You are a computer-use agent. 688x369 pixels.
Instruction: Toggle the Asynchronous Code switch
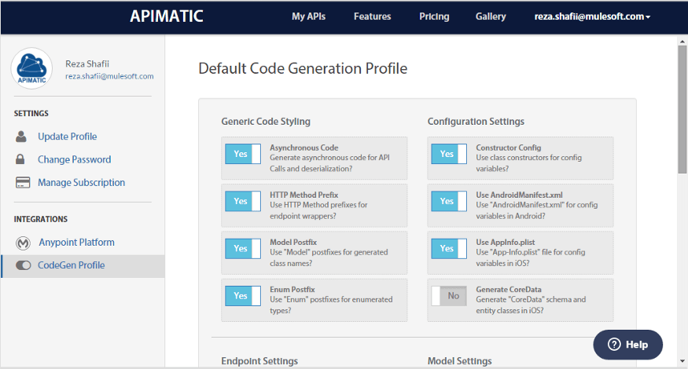click(243, 154)
